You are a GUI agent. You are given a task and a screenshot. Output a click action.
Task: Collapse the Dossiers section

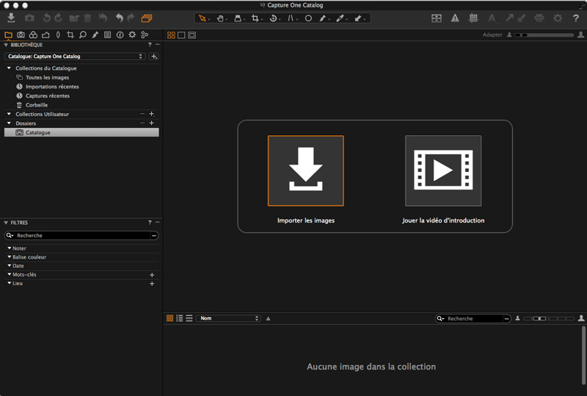click(x=9, y=123)
